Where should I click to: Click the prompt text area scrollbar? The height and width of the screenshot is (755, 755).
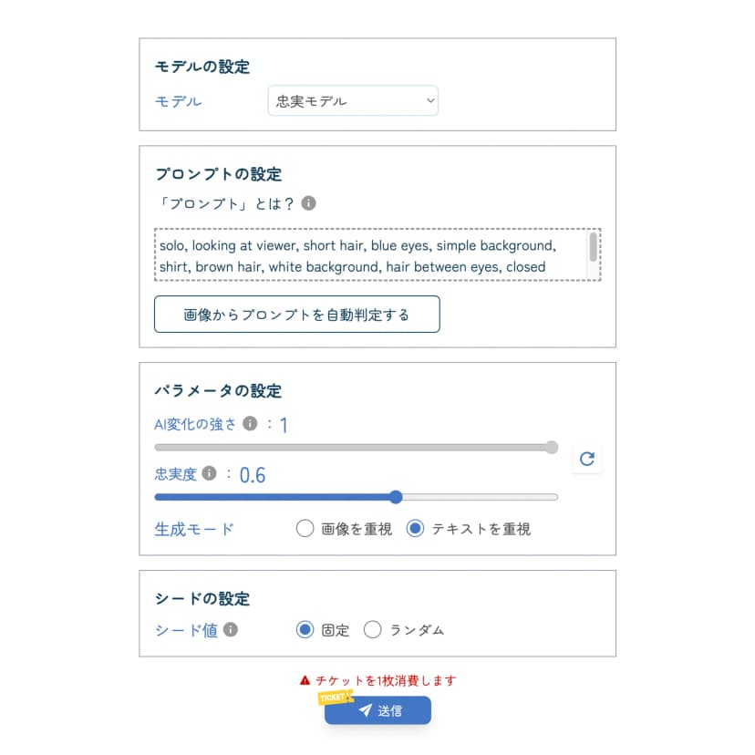(594, 246)
